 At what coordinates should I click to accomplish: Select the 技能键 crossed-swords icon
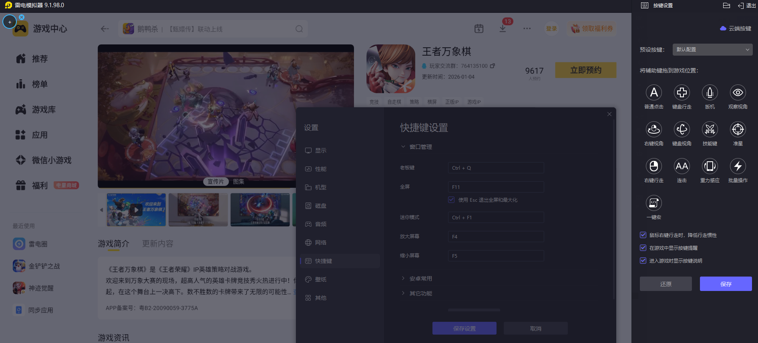coord(710,129)
